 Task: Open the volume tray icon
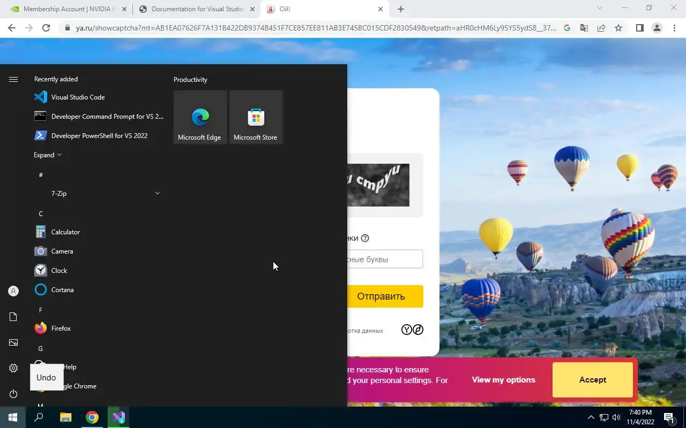click(x=616, y=417)
